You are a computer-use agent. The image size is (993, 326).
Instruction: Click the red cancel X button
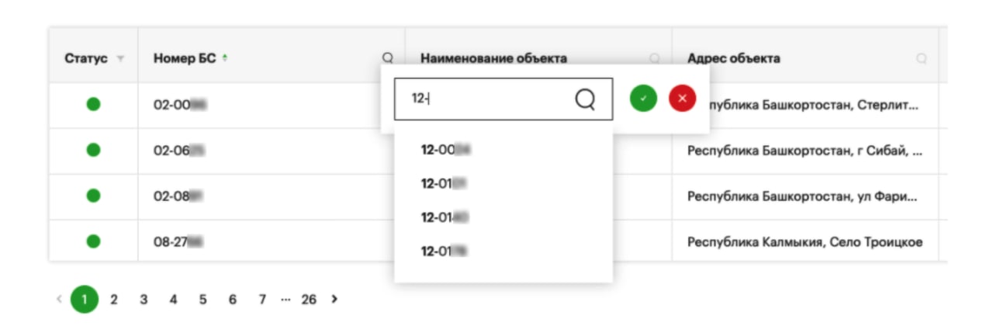tap(683, 99)
